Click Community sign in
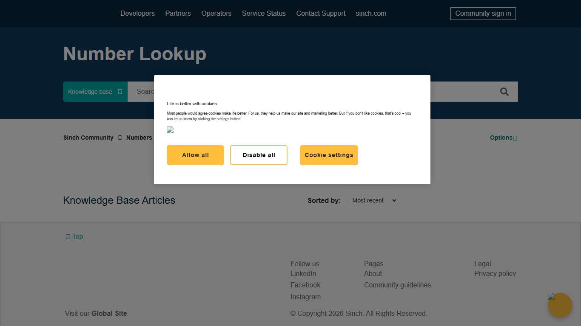Screen dimensions: 581x326 pos(483,13)
